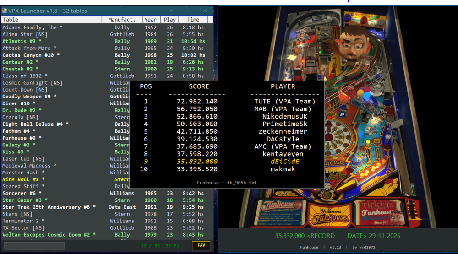Select the Diner #10 table row
The image size is (458, 254).
click(65, 103)
